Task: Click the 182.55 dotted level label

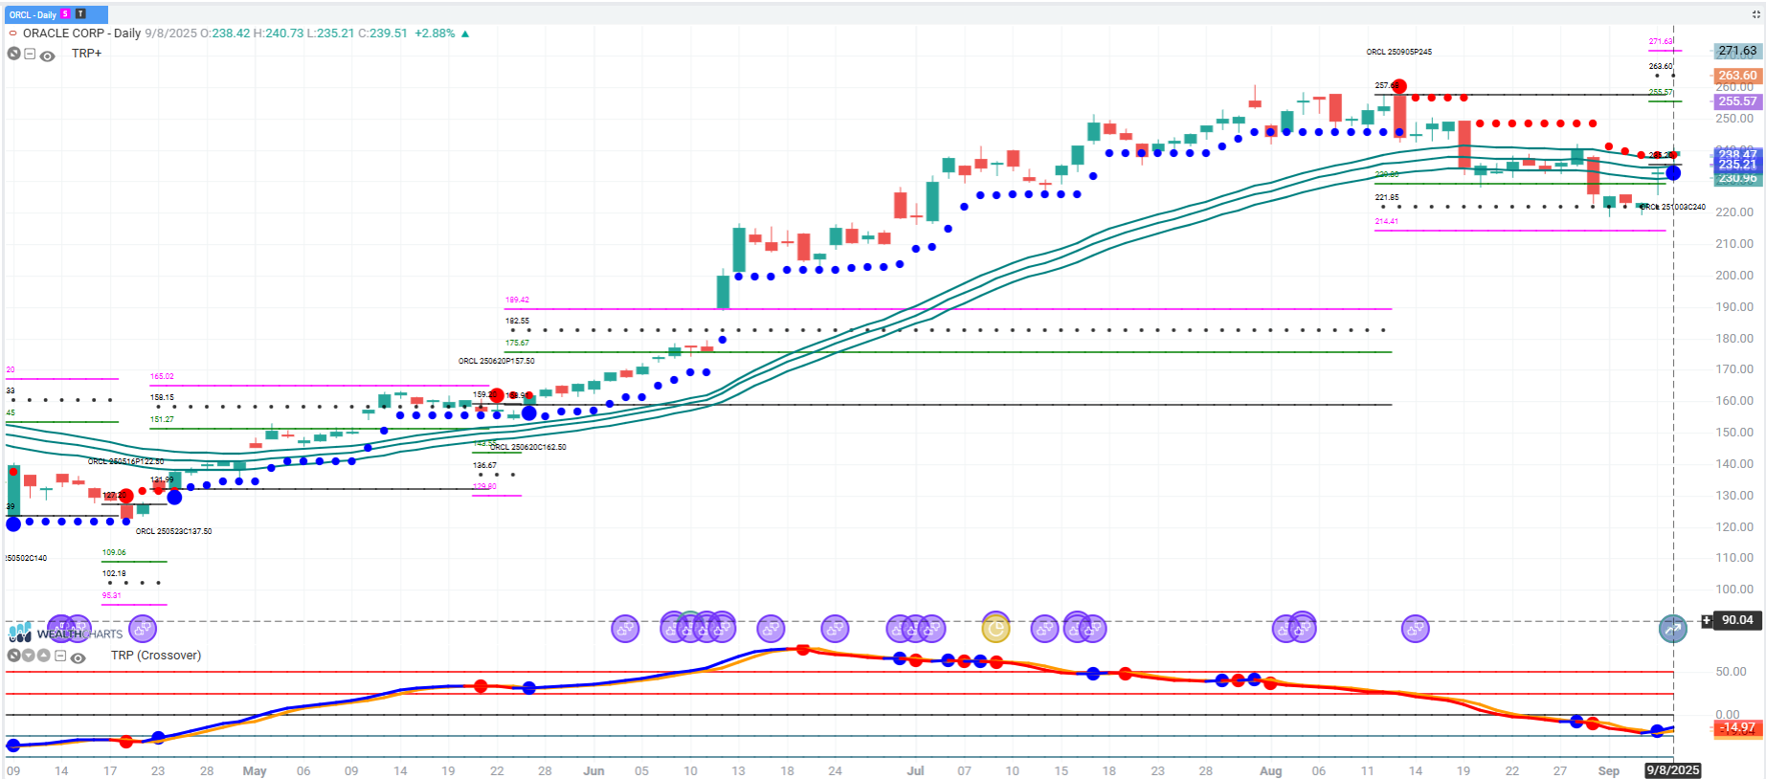Action: (517, 321)
